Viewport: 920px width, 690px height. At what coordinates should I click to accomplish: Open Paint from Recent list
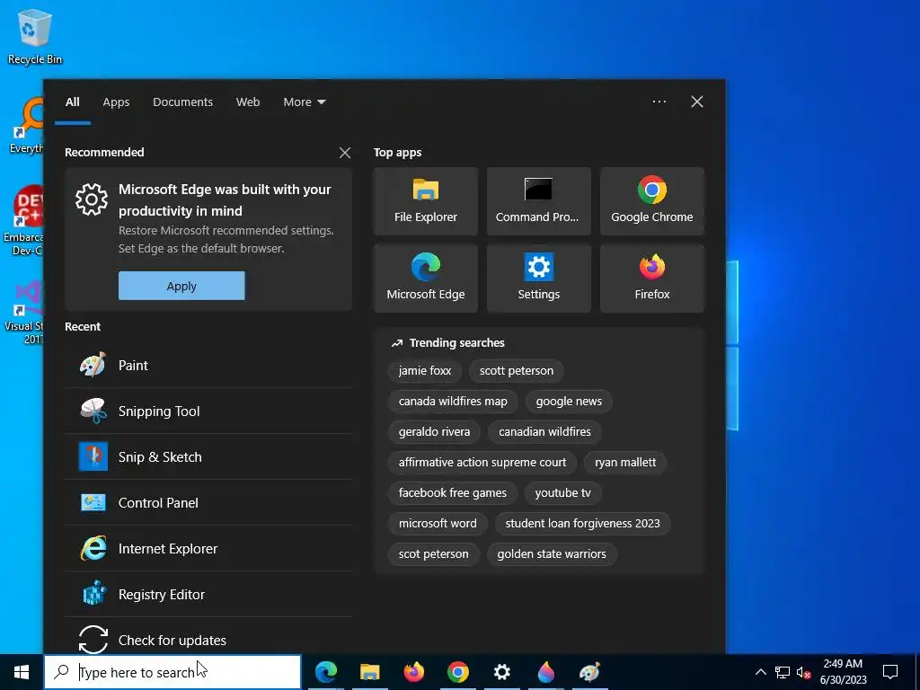(x=208, y=365)
